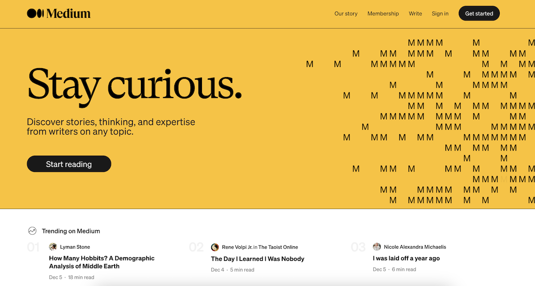Open Lyman Stone's profile avatar
Screen dimensions: 535x286
[x=53, y=246]
